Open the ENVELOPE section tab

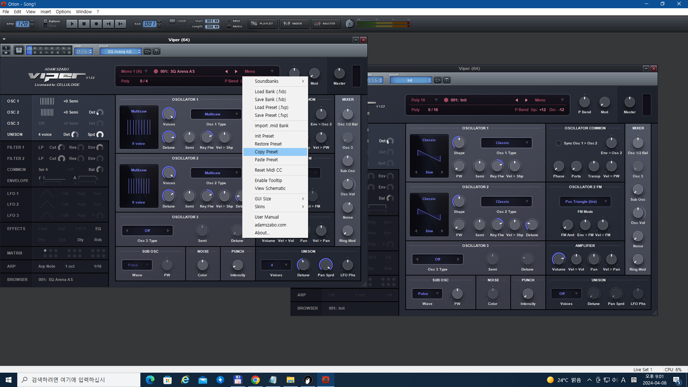(18, 181)
